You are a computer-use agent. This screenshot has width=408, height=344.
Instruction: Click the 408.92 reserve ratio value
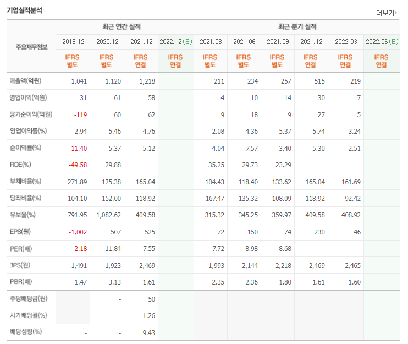click(351, 215)
